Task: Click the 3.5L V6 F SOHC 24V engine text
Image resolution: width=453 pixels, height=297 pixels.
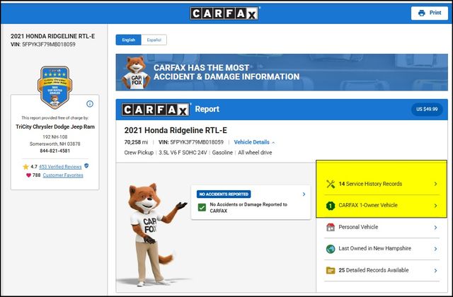Action: pyautogui.click(x=183, y=153)
